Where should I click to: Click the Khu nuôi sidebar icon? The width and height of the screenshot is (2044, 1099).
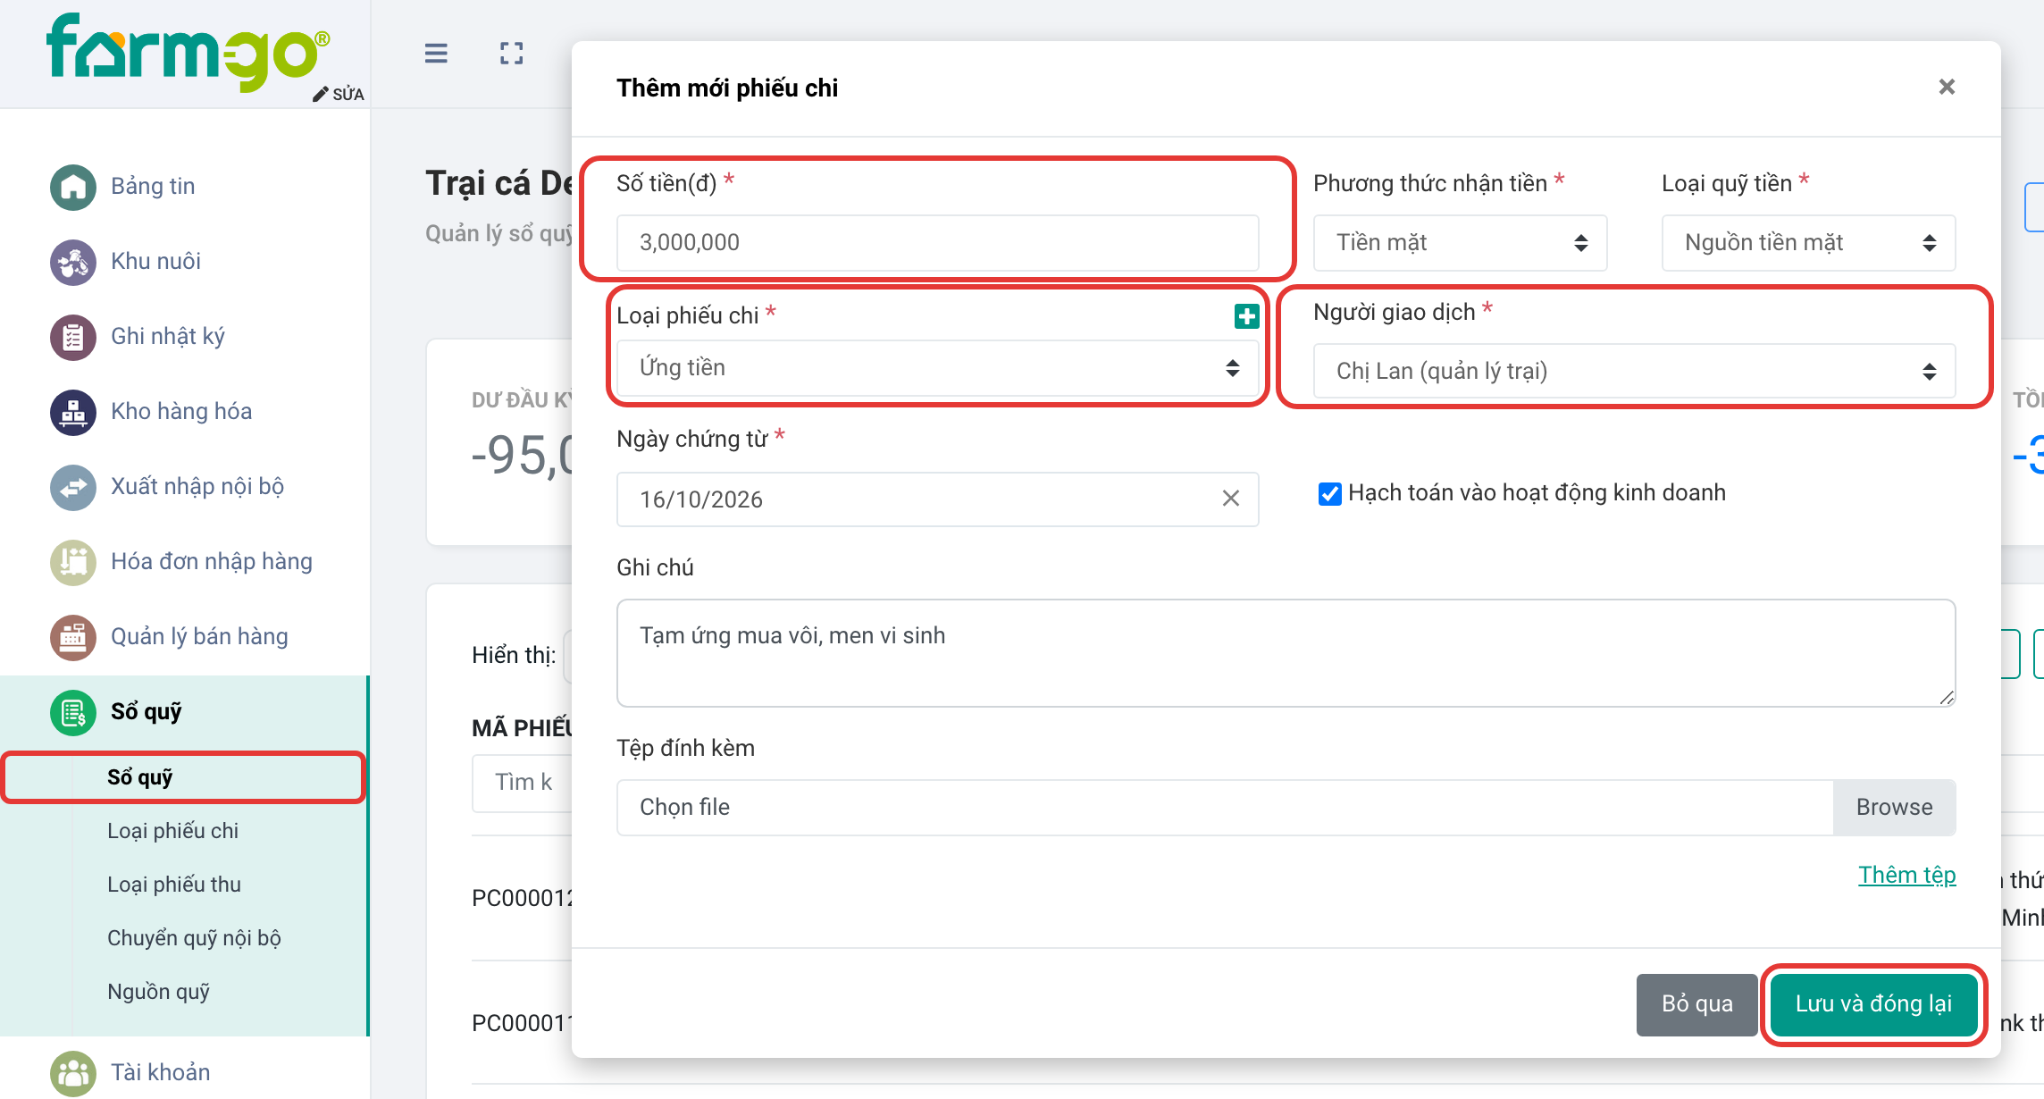coord(73,262)
